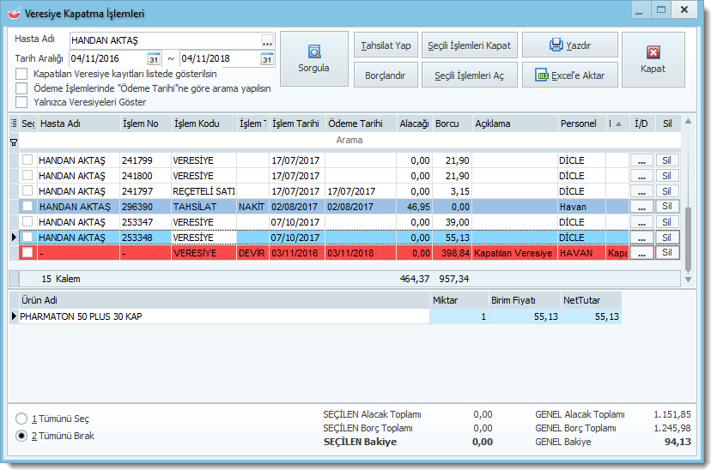Select PHARMATON 50 PLUS 30 KAP product row
Screen dimensions: 717x476
point(315,316)
